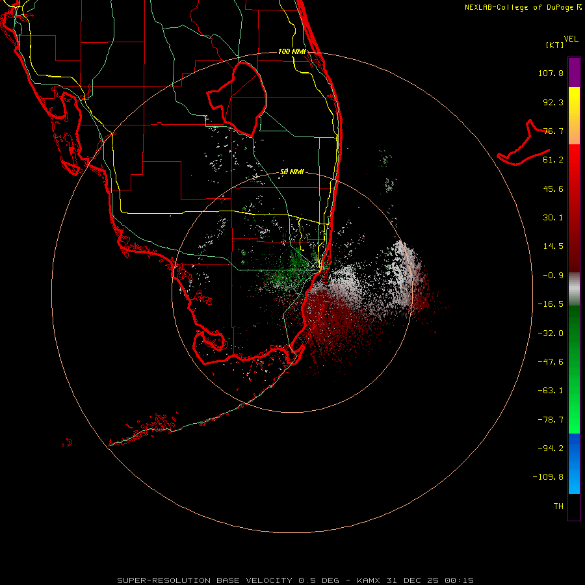This screenshot has width=585, height=585.
Task: Click the 92.3 legend value
Action: click(553, 102)
